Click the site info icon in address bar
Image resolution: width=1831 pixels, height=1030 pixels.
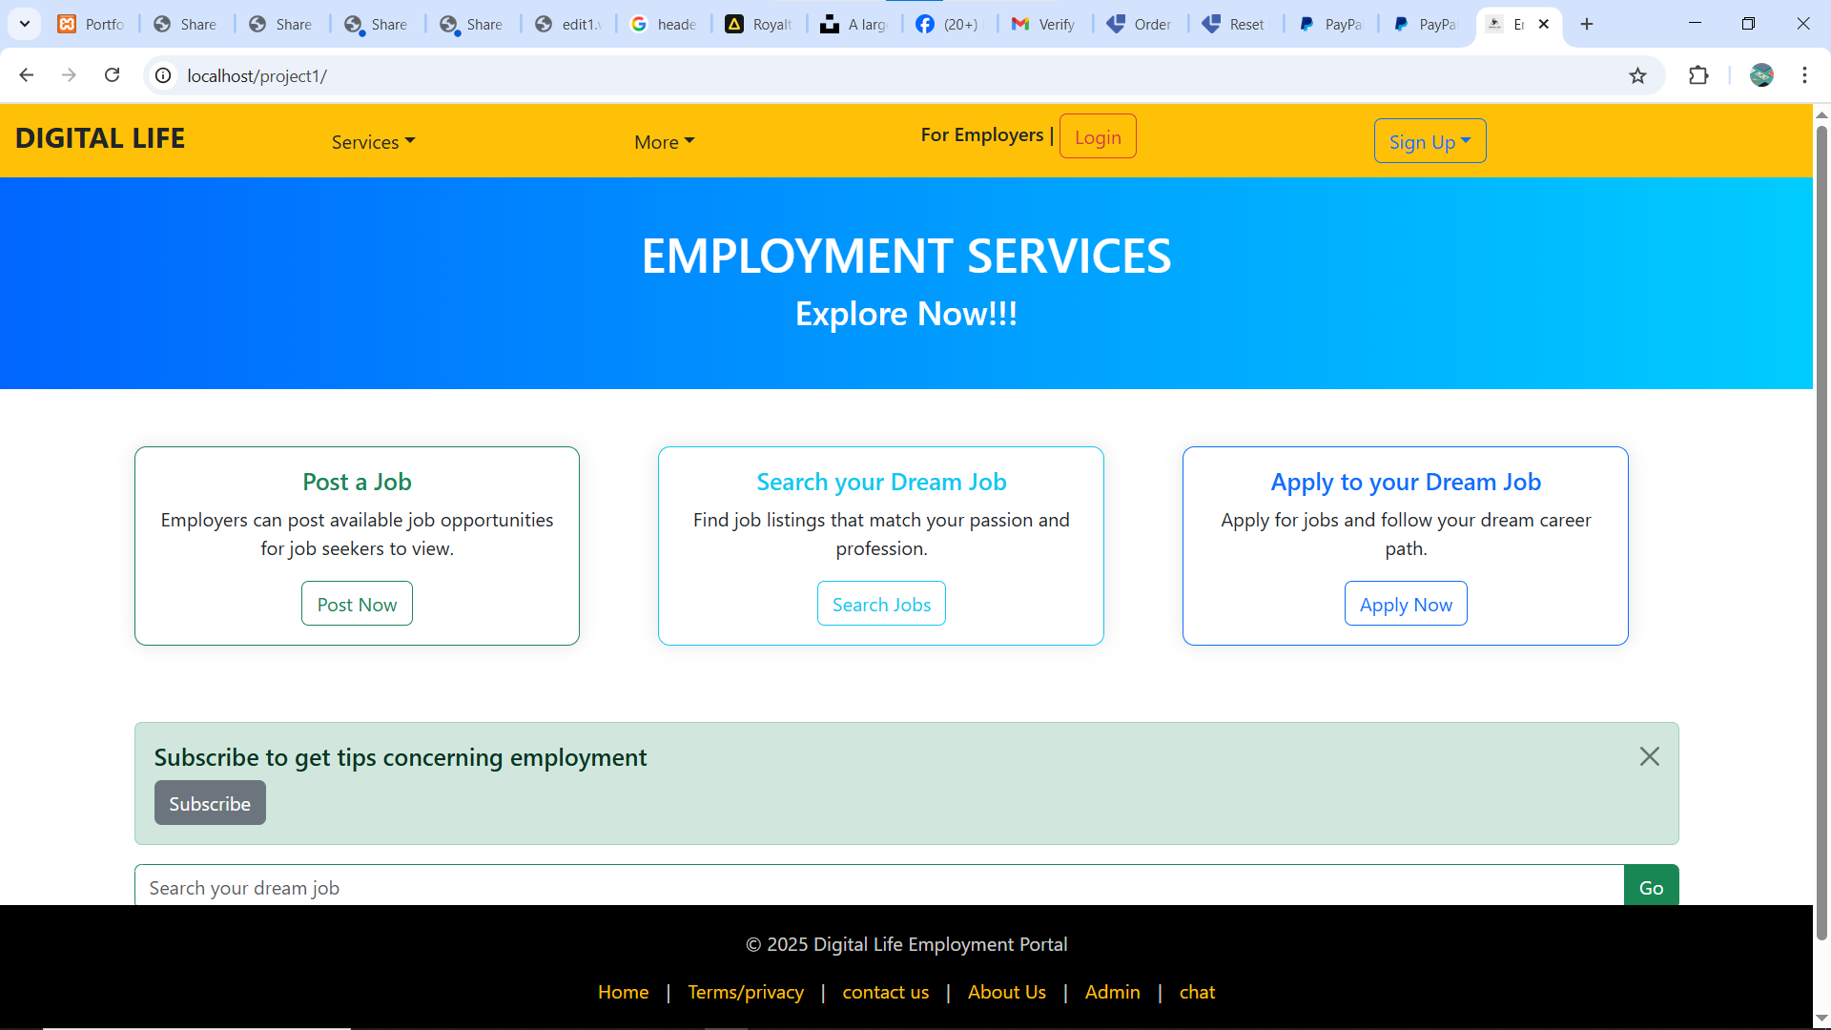[x=162, y=75]
